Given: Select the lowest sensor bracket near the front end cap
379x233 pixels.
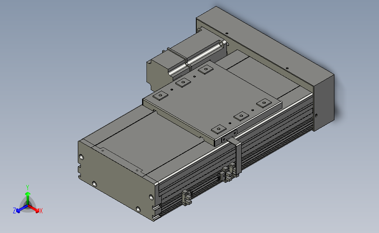Looking at the screenshot, I should tap(186, 198).
